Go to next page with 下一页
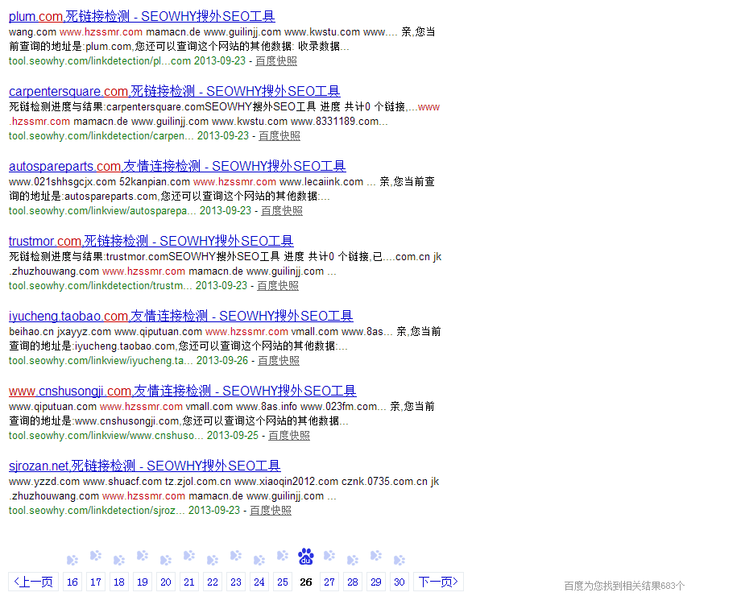The height and width of the screenshot is (609, 741). pyautogui.click(x=438, y=582)
